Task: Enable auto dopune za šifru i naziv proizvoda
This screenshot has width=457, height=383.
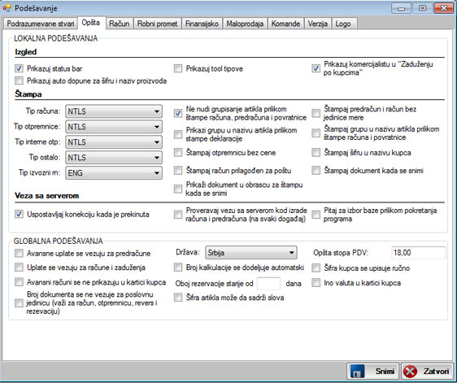Action: pos(19,81)
